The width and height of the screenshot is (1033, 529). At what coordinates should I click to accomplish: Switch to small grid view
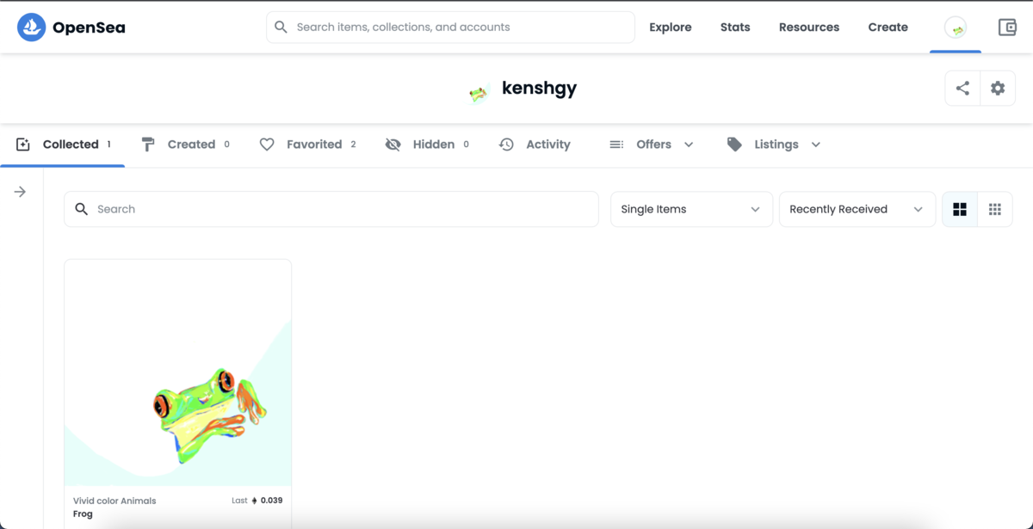pyautogui.click(x=995, y=209)
